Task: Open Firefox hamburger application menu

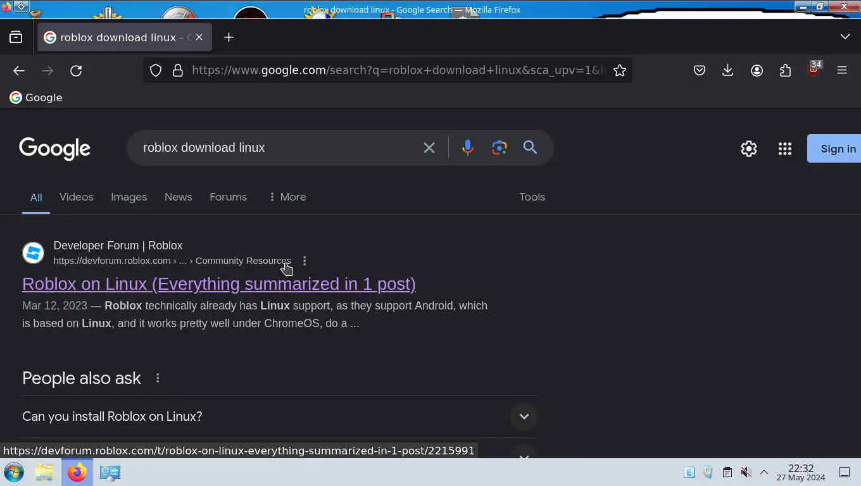Action: click(842, 70)
